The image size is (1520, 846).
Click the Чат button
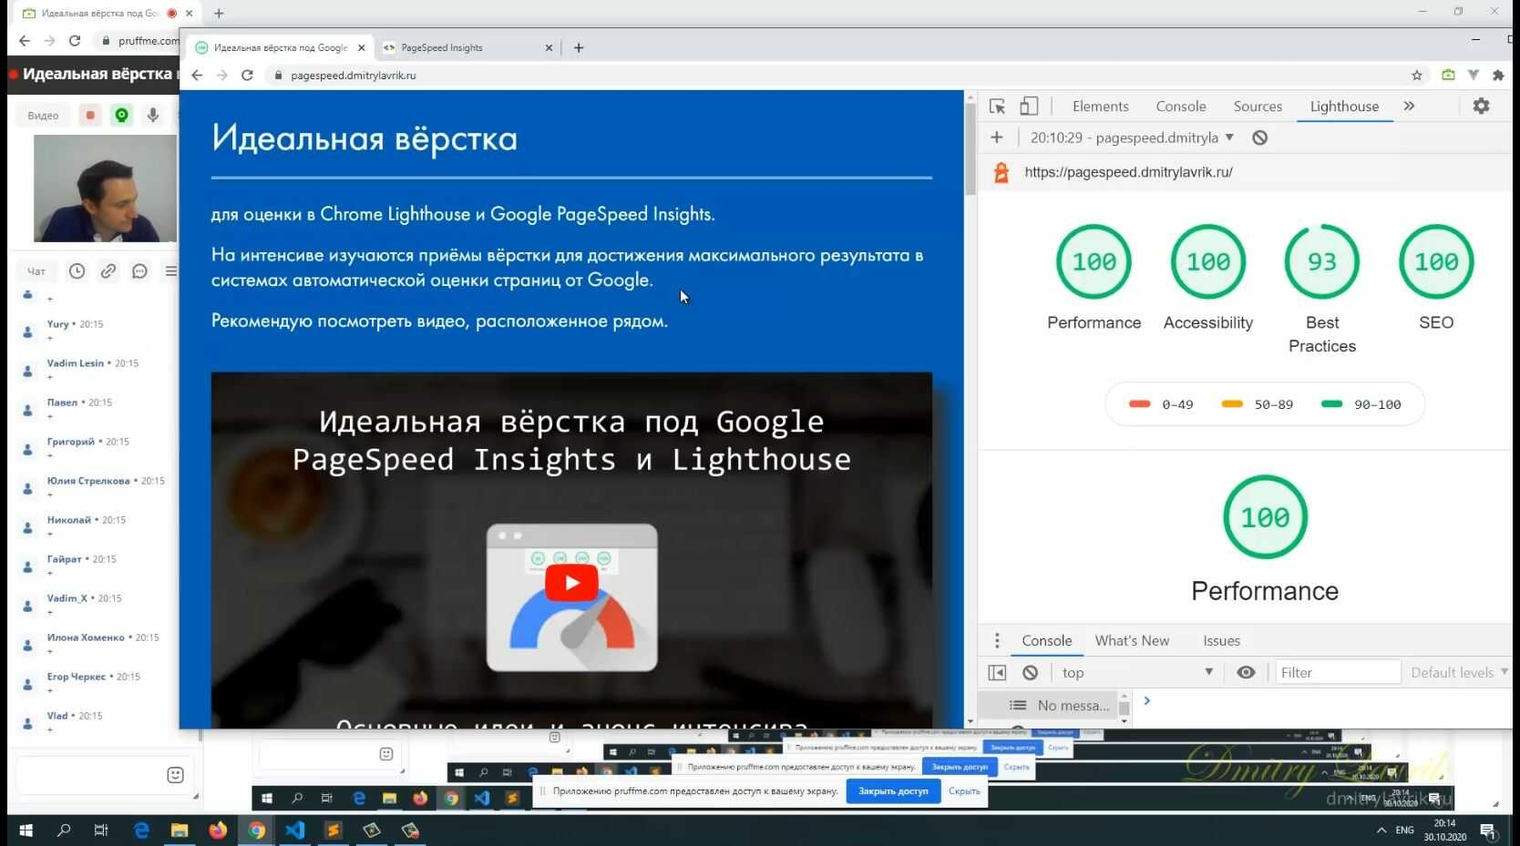click(x=36, y=271)
